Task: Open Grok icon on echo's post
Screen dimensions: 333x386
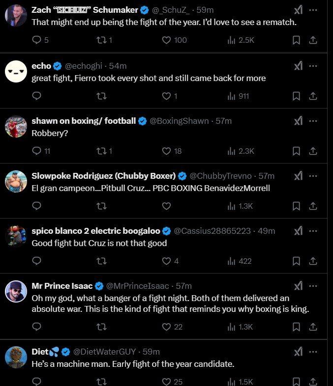Action: pos(298,66)
